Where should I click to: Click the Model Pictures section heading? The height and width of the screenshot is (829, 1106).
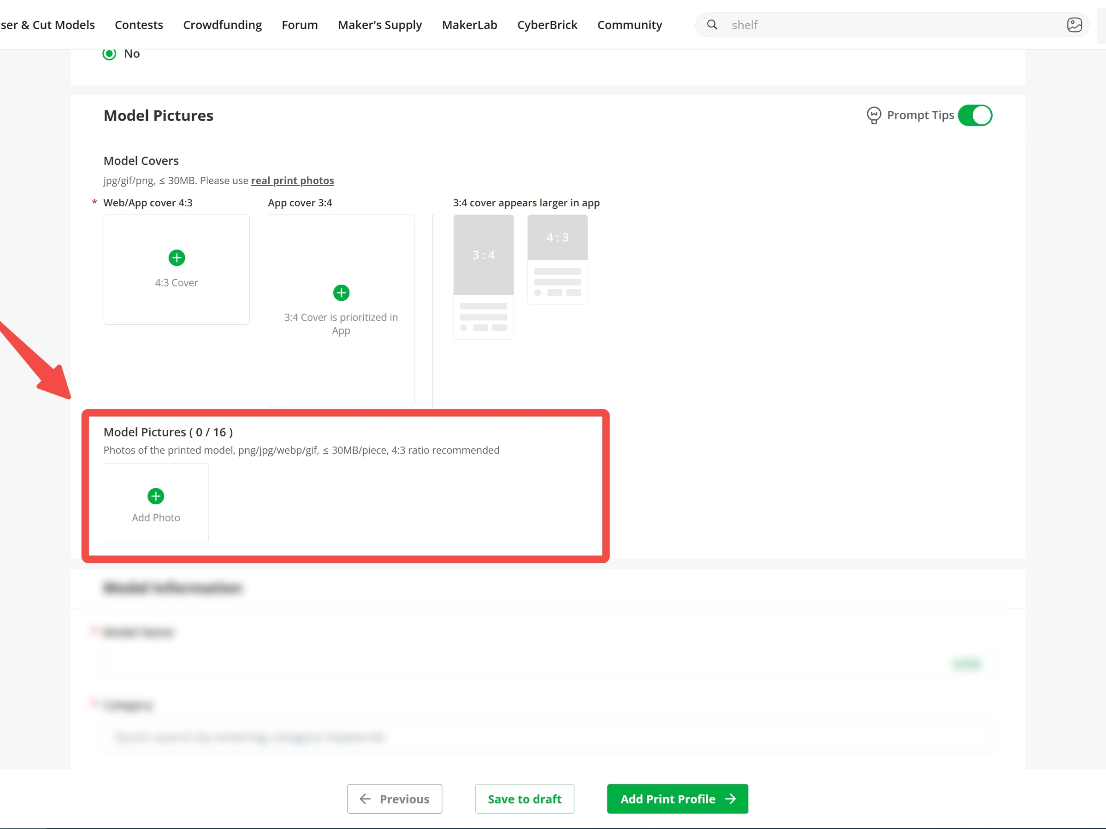click(159, 116)
